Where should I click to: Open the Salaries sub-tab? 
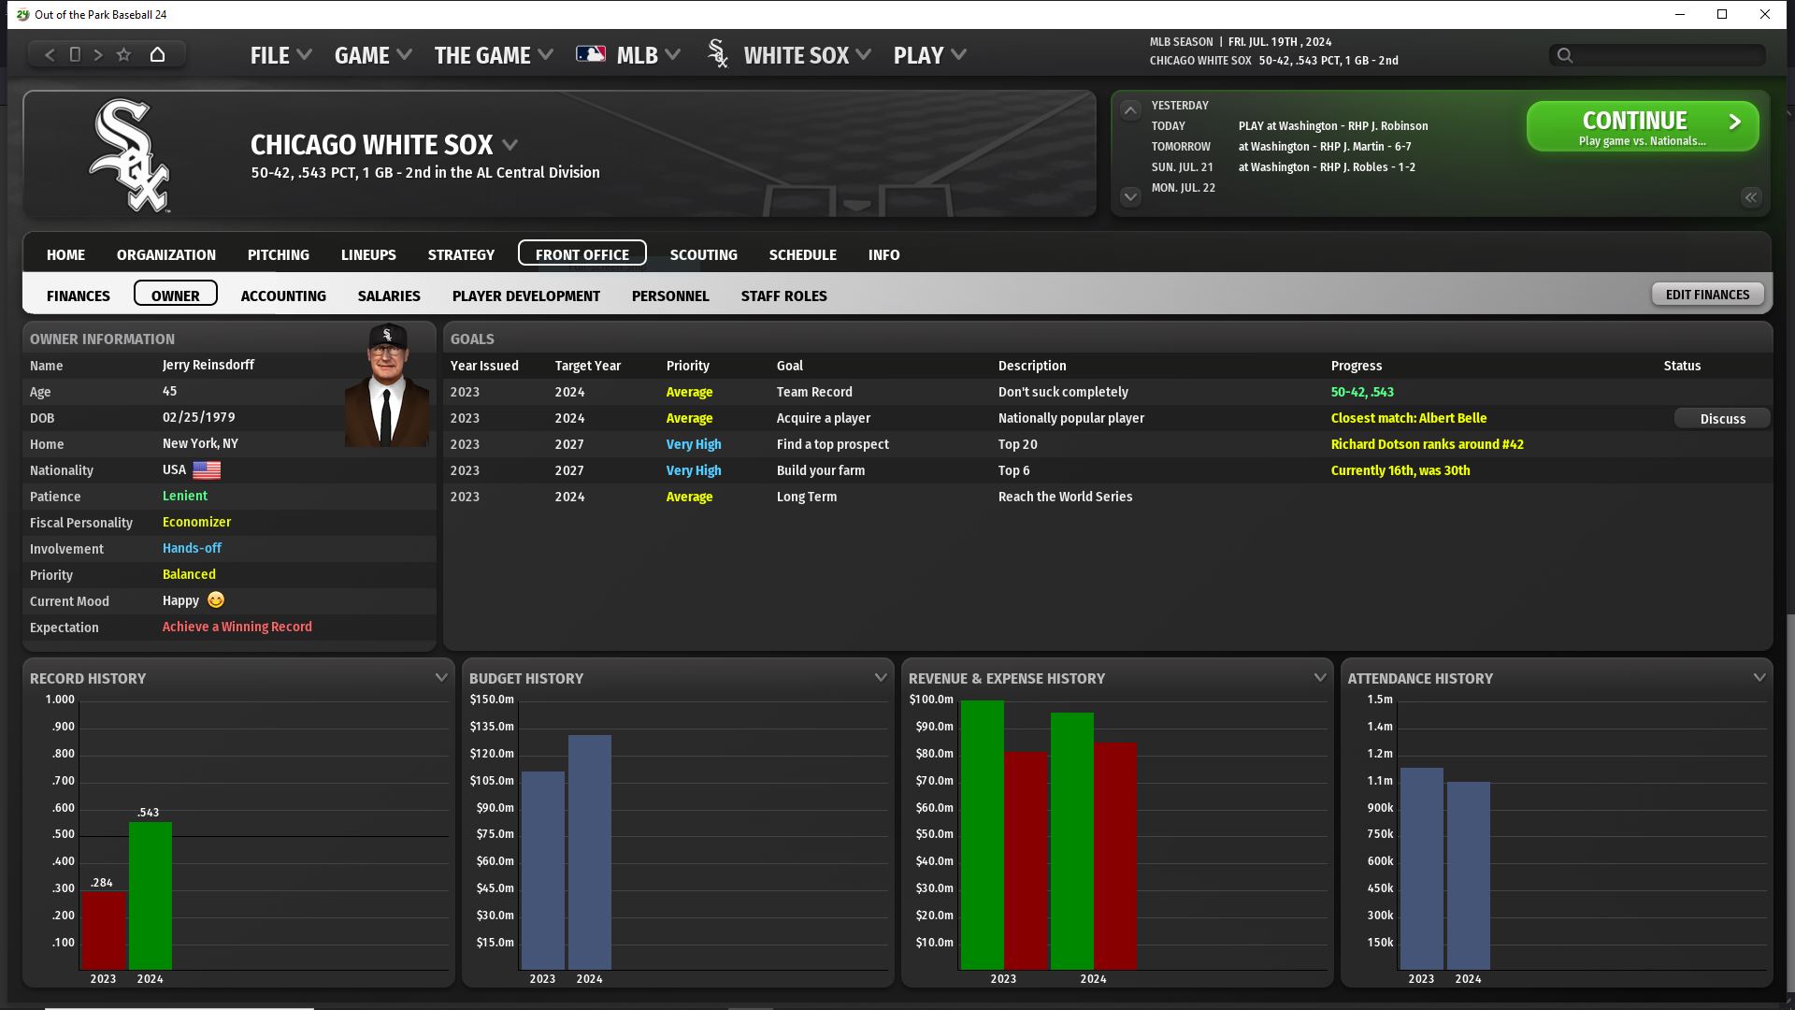389,296
